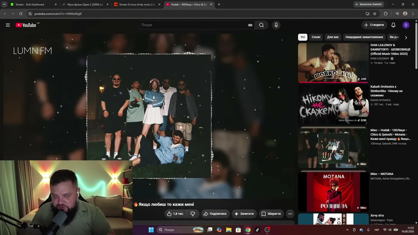Open the on-screen keyboard in search box

250,25
